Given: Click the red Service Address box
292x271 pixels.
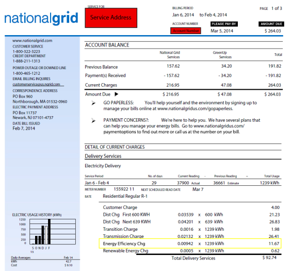Looking at the screenshot, I should pyautogui.click(x=111, y=18).
